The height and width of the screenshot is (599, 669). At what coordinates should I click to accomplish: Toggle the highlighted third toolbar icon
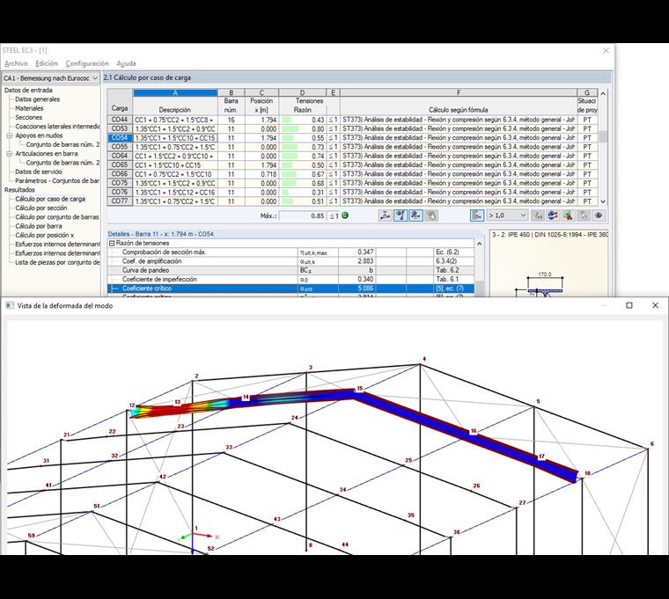(x=415, y=215)
